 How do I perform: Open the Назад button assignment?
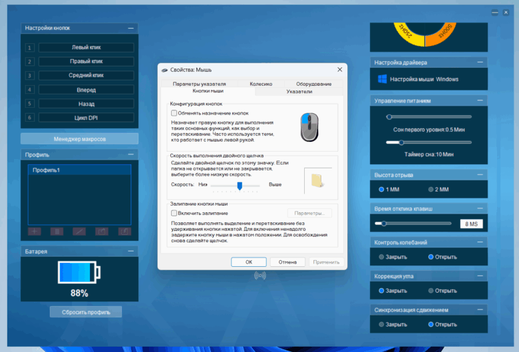(86, 104)
